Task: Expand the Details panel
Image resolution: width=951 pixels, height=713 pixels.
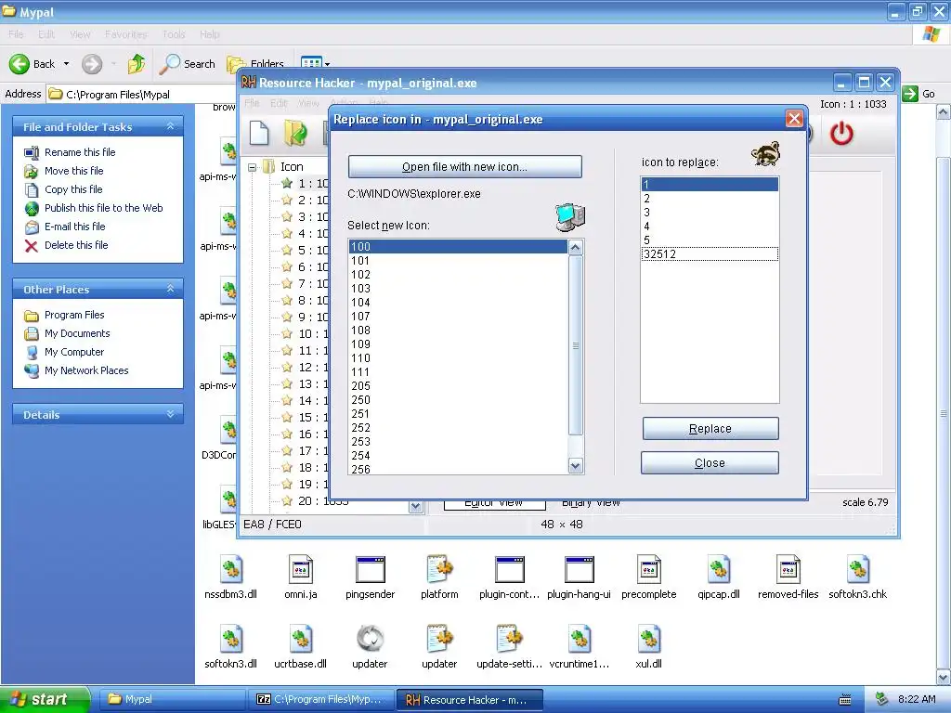Action: coord(171,414)
